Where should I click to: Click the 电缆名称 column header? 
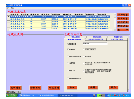coord(15,14)
